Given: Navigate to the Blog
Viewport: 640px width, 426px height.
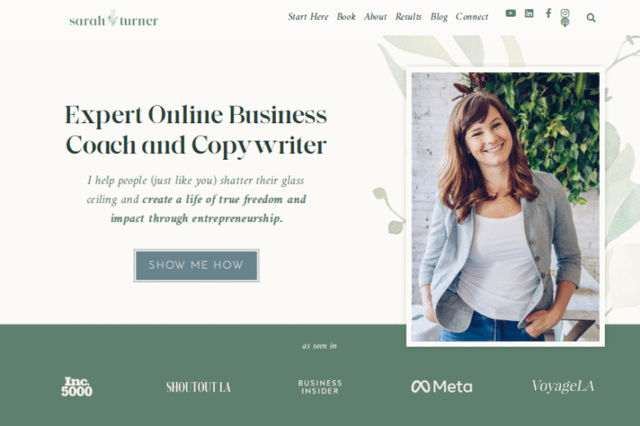Looking at the screenshot, I should pos(439,17).
